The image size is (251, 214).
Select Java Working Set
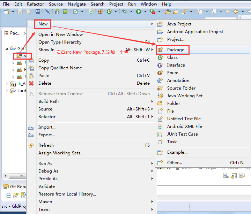(185, 96)
